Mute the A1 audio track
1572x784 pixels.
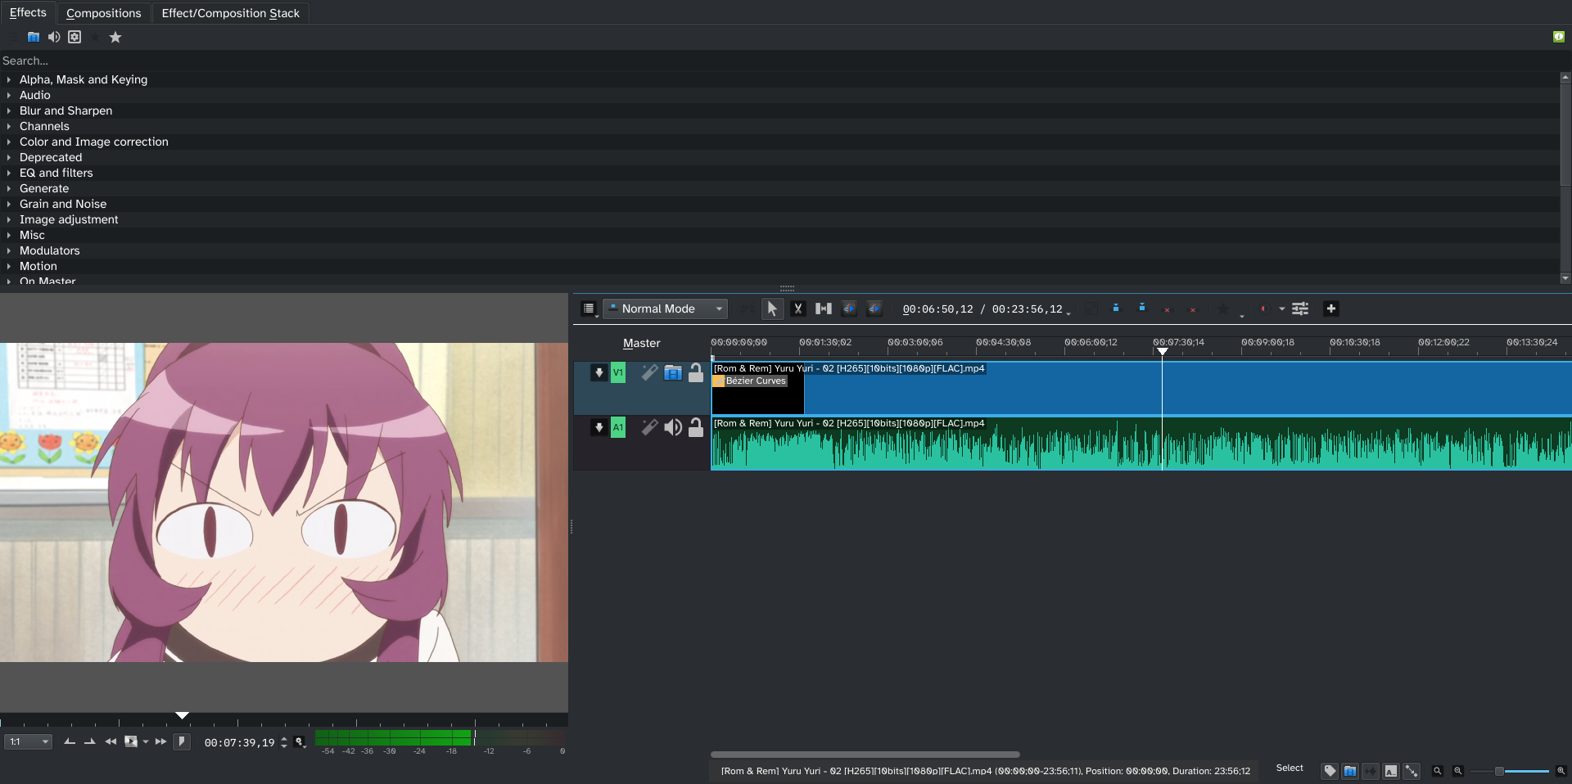[x=673, y=427]
